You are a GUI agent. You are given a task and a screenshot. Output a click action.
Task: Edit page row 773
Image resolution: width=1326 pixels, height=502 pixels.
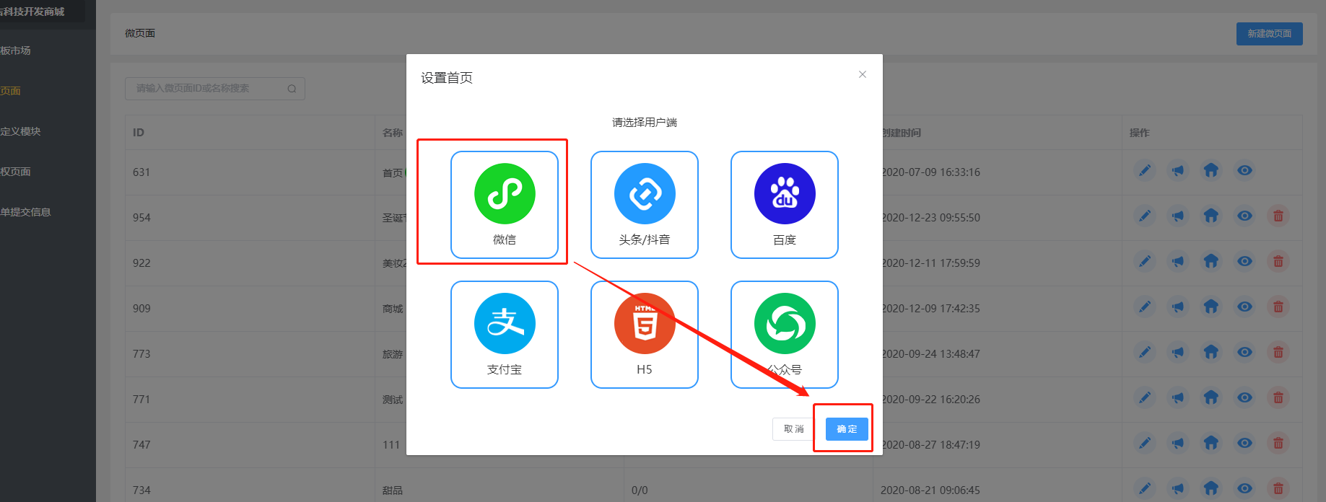point(1145,353)
